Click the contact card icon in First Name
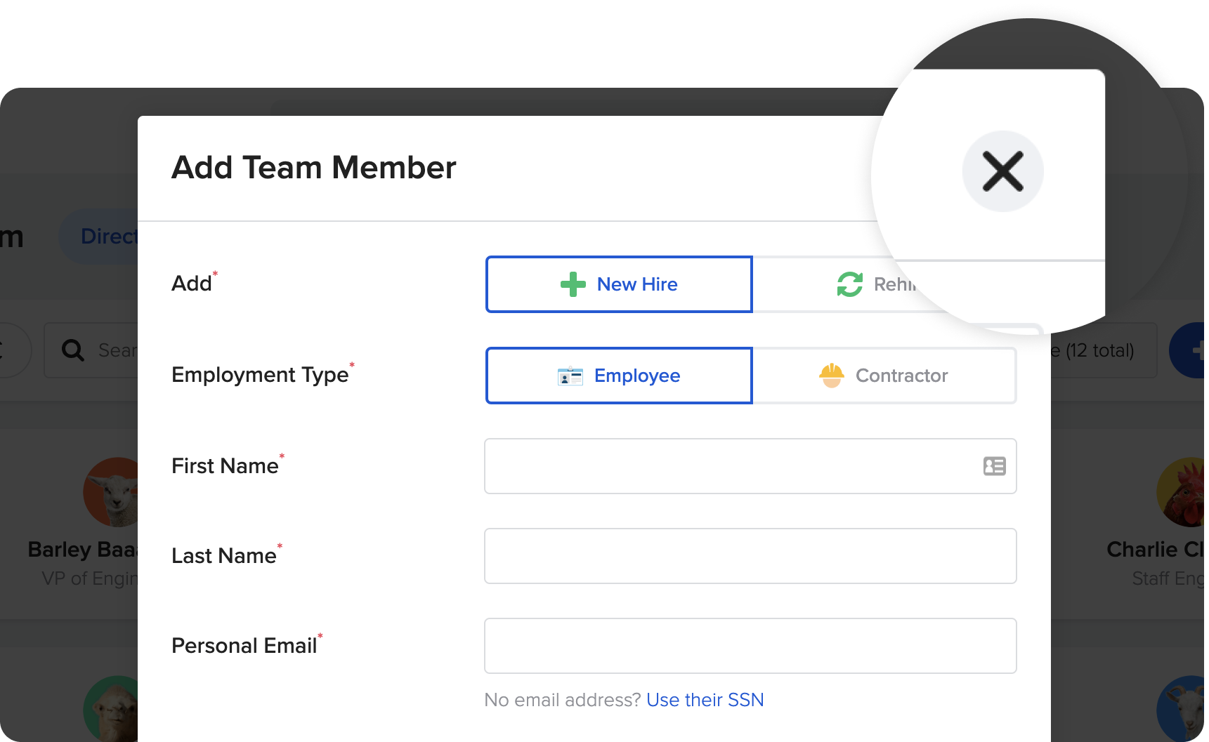 point(994,466)
